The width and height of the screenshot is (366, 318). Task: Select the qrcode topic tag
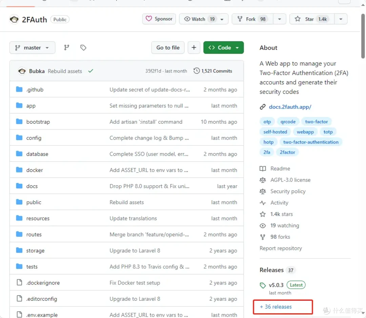(288, 122)
